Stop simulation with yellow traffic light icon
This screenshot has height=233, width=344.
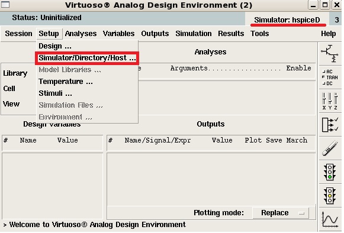click(x=330, y=196)
